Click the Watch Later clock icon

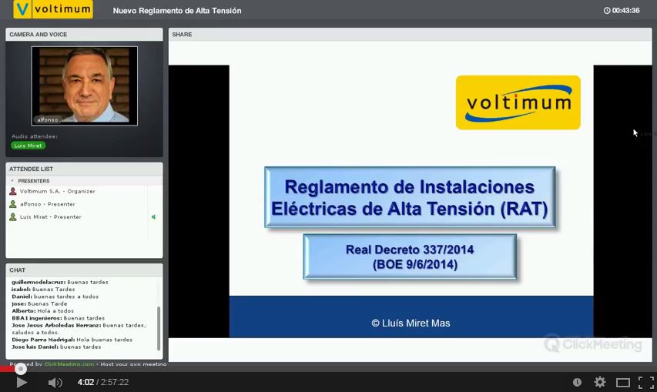[577, 383]
